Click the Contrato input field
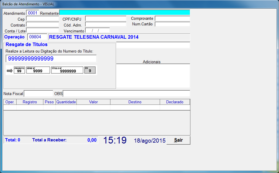The height and width of the screenshot is (173, 279). pos(43,25)
